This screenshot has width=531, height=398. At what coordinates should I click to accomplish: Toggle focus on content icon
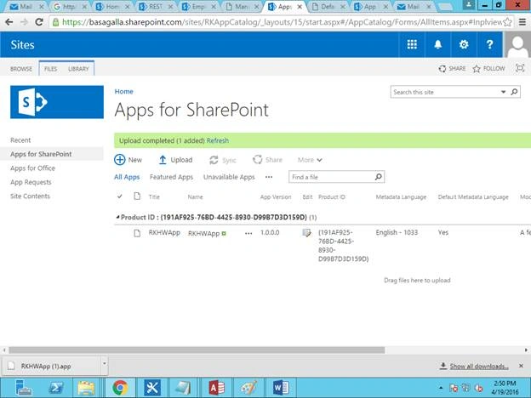tap(520, 68)
